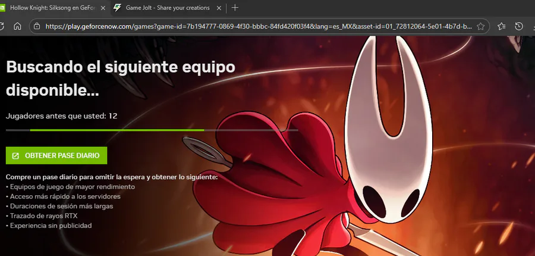The height and width of the screenshot is (256, 535).
Task: Go to the browser home page
Action: tap(17, 26)
